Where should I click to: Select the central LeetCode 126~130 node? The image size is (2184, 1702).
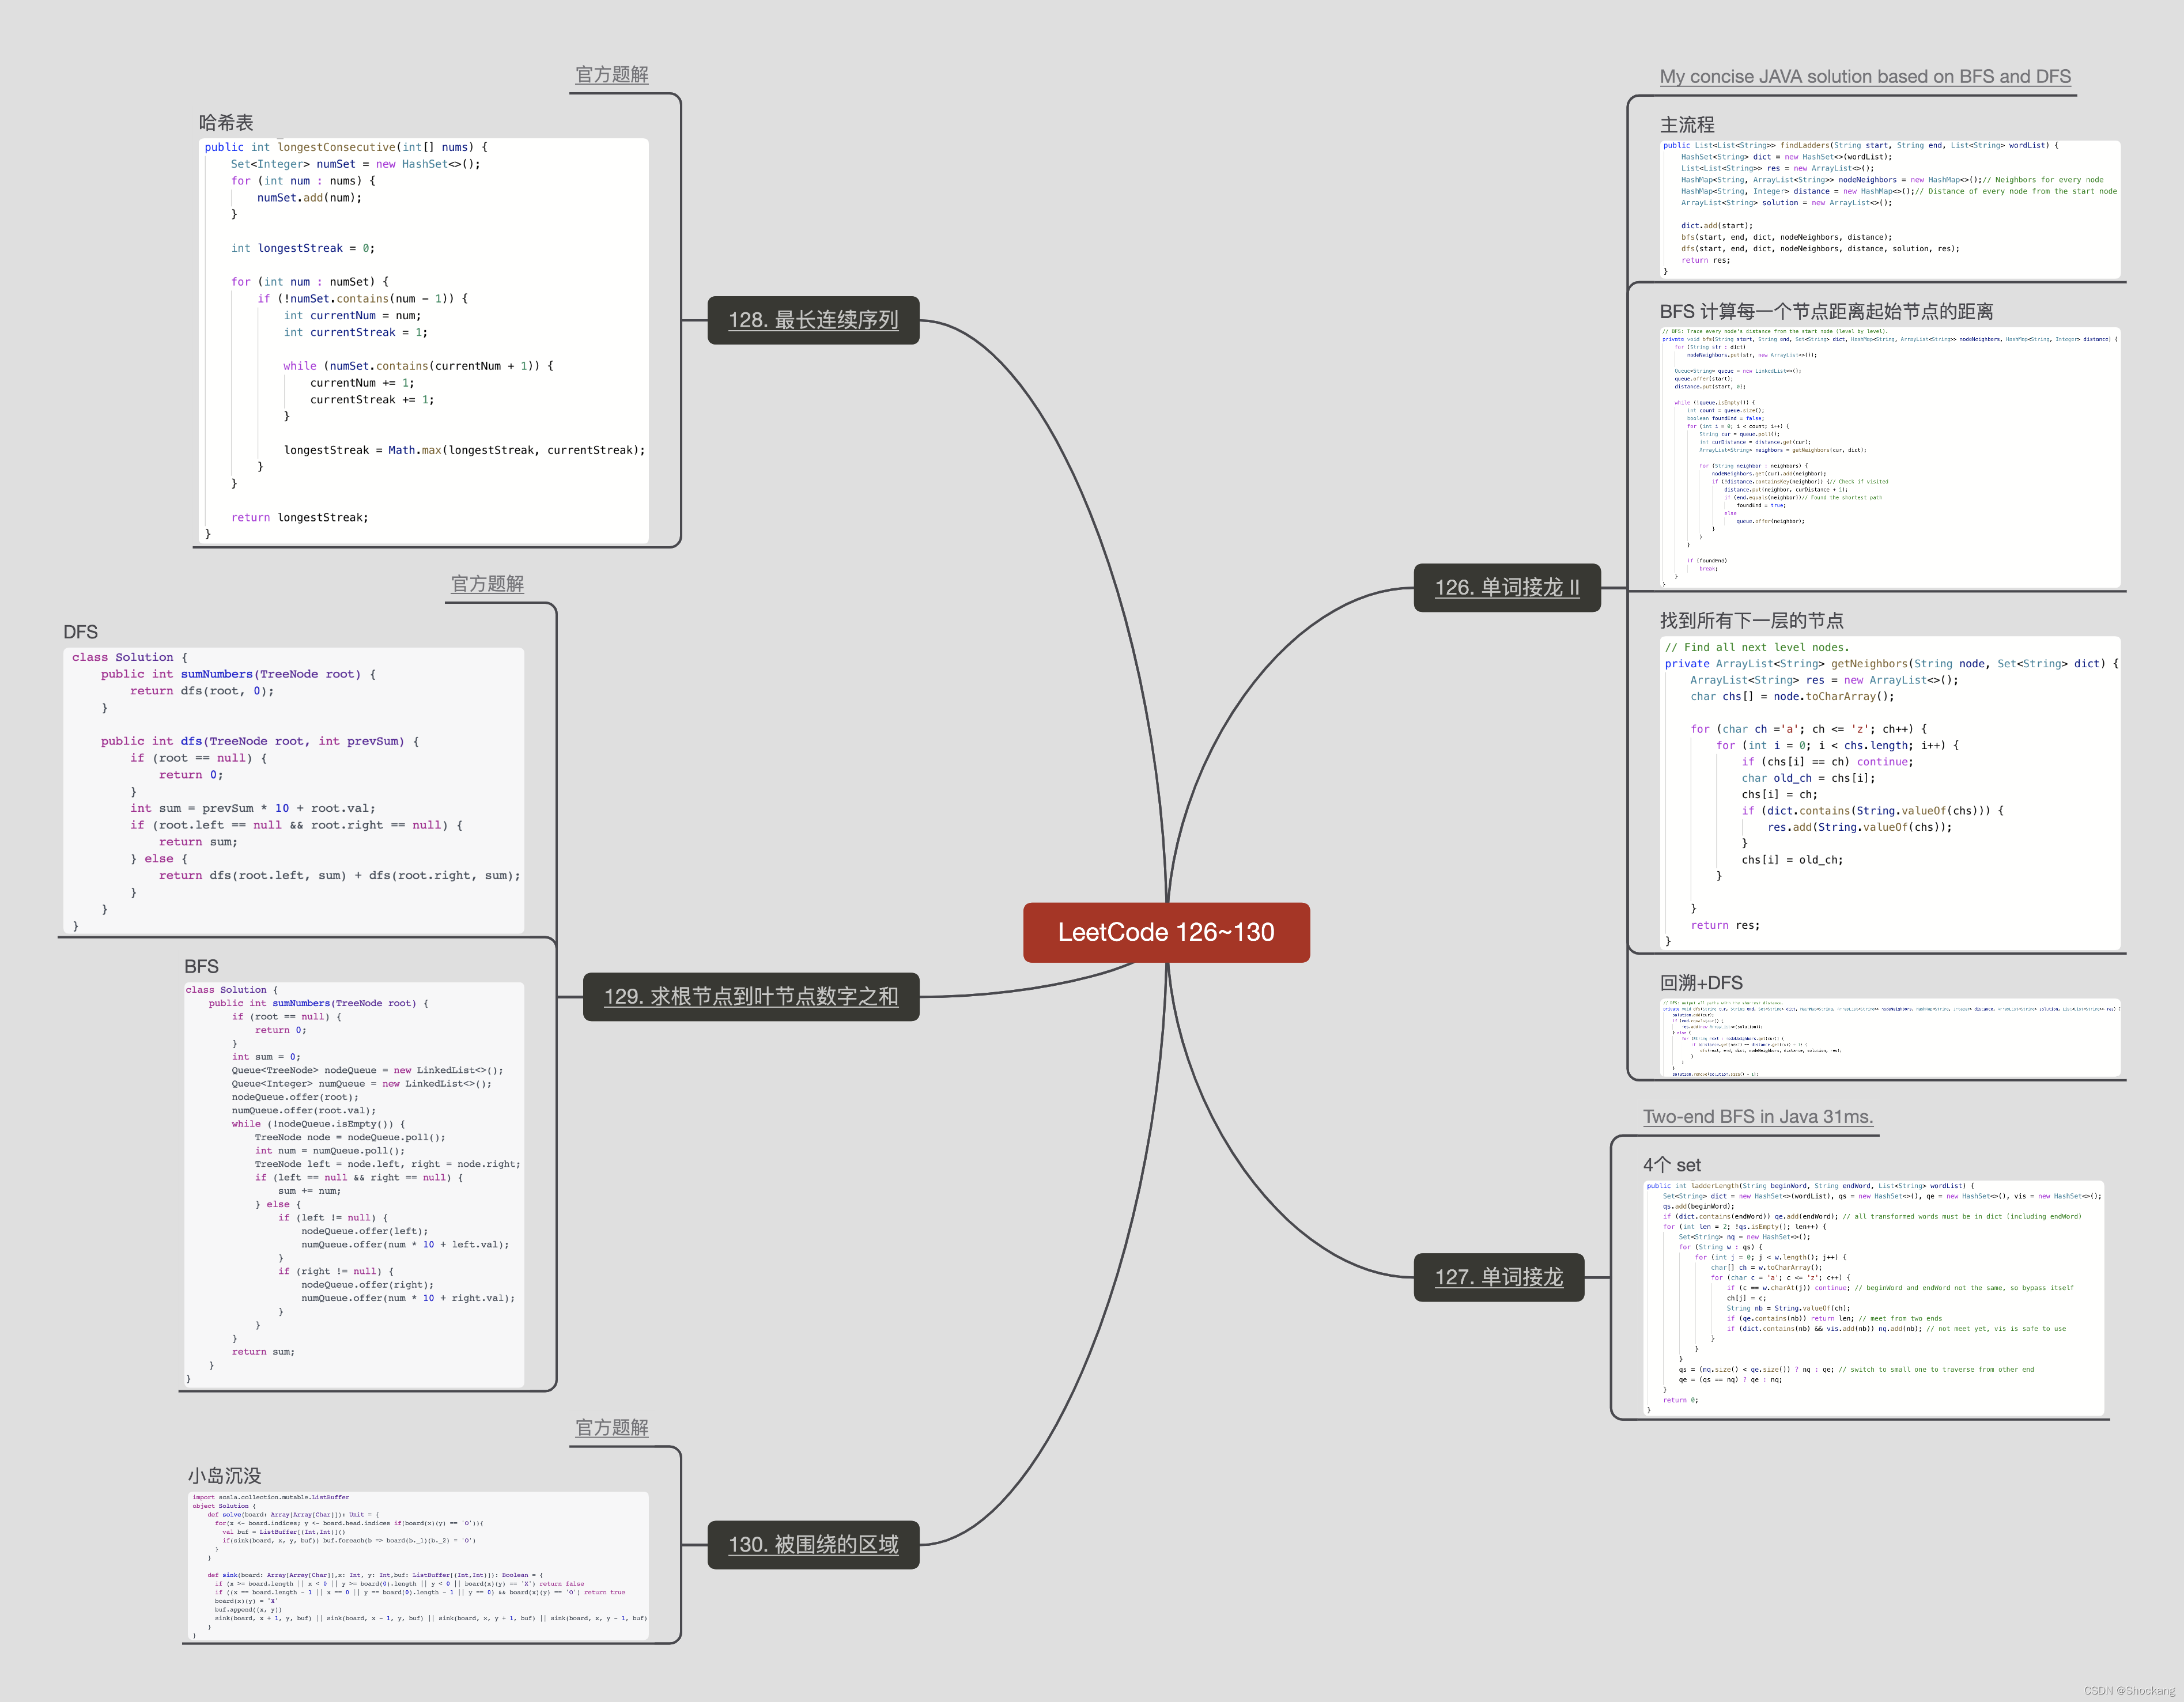click(x=1166, y=932)
